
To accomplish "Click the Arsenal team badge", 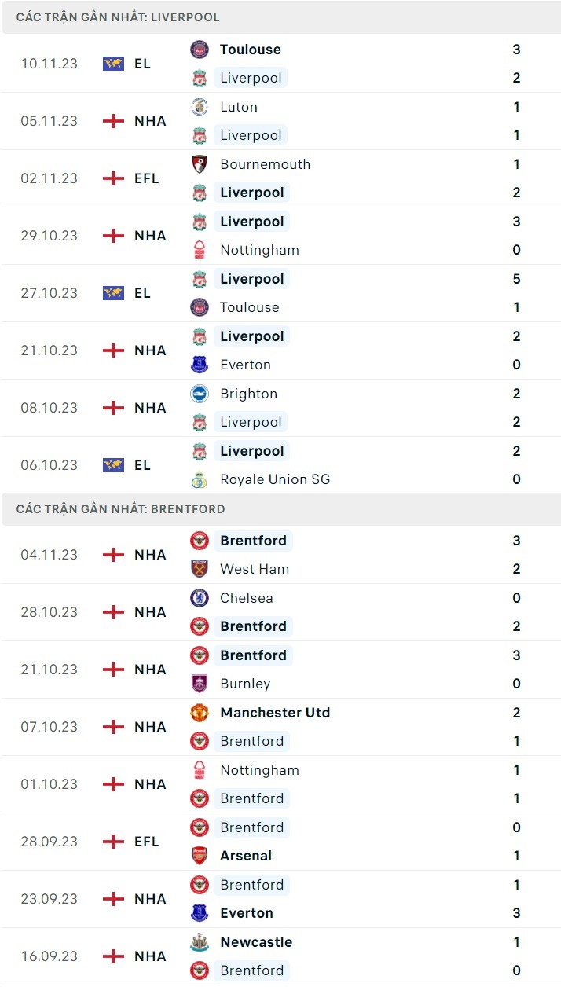I will click(200, 856).
